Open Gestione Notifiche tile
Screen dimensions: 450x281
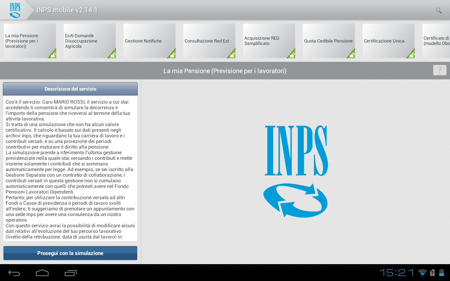[149, 41]
